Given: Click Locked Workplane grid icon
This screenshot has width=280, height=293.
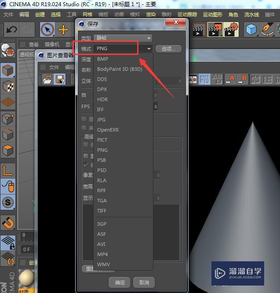Looking at the screenshot, I should click(x=8, y=243).
